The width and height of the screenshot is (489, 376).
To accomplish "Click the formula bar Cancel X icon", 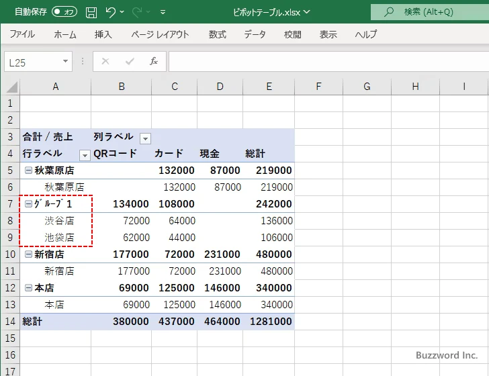I will point(105,61).
